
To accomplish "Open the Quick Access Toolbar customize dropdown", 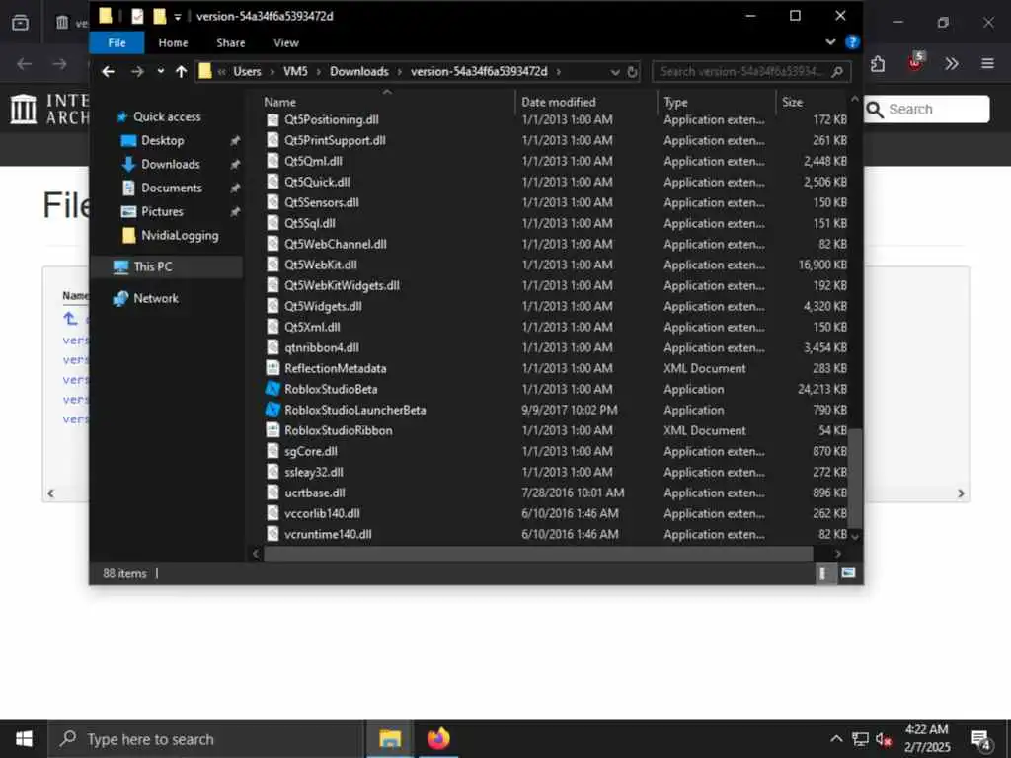I will tap(178, 17).
